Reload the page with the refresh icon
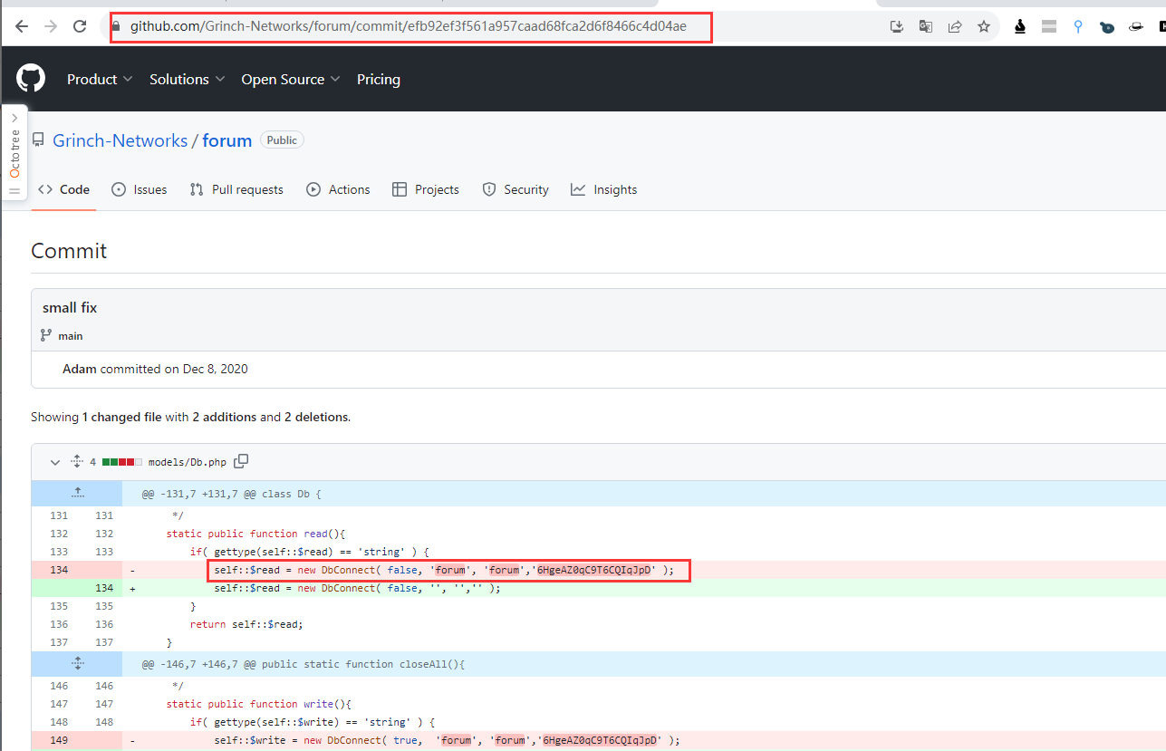Viewport: 1166px width, 751px height. pyautogui.click(x=80, y=26)
